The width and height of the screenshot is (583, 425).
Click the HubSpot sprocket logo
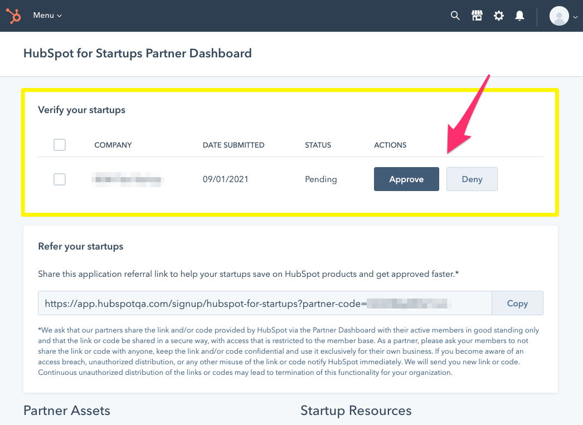13,16
